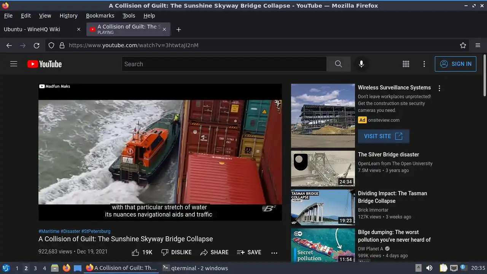Open more actions ellipsis below video
The height and width of the screenshot is (274, 487).
[274, 252]
